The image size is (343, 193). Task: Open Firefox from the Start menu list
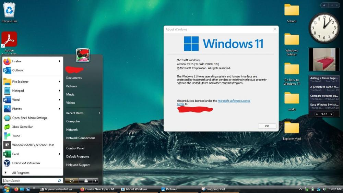(x=16, y=61)
